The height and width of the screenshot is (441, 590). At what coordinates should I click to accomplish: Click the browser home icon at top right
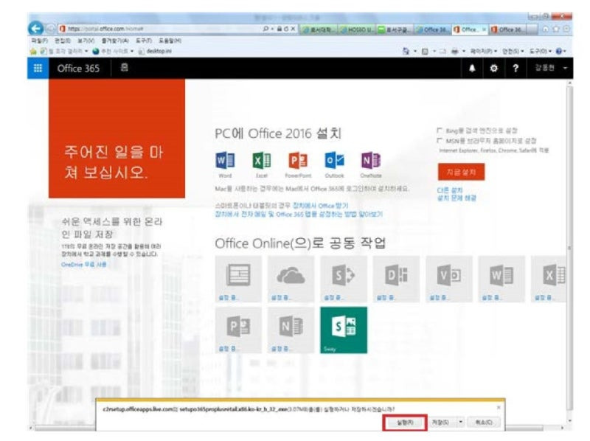click(546, 29)
